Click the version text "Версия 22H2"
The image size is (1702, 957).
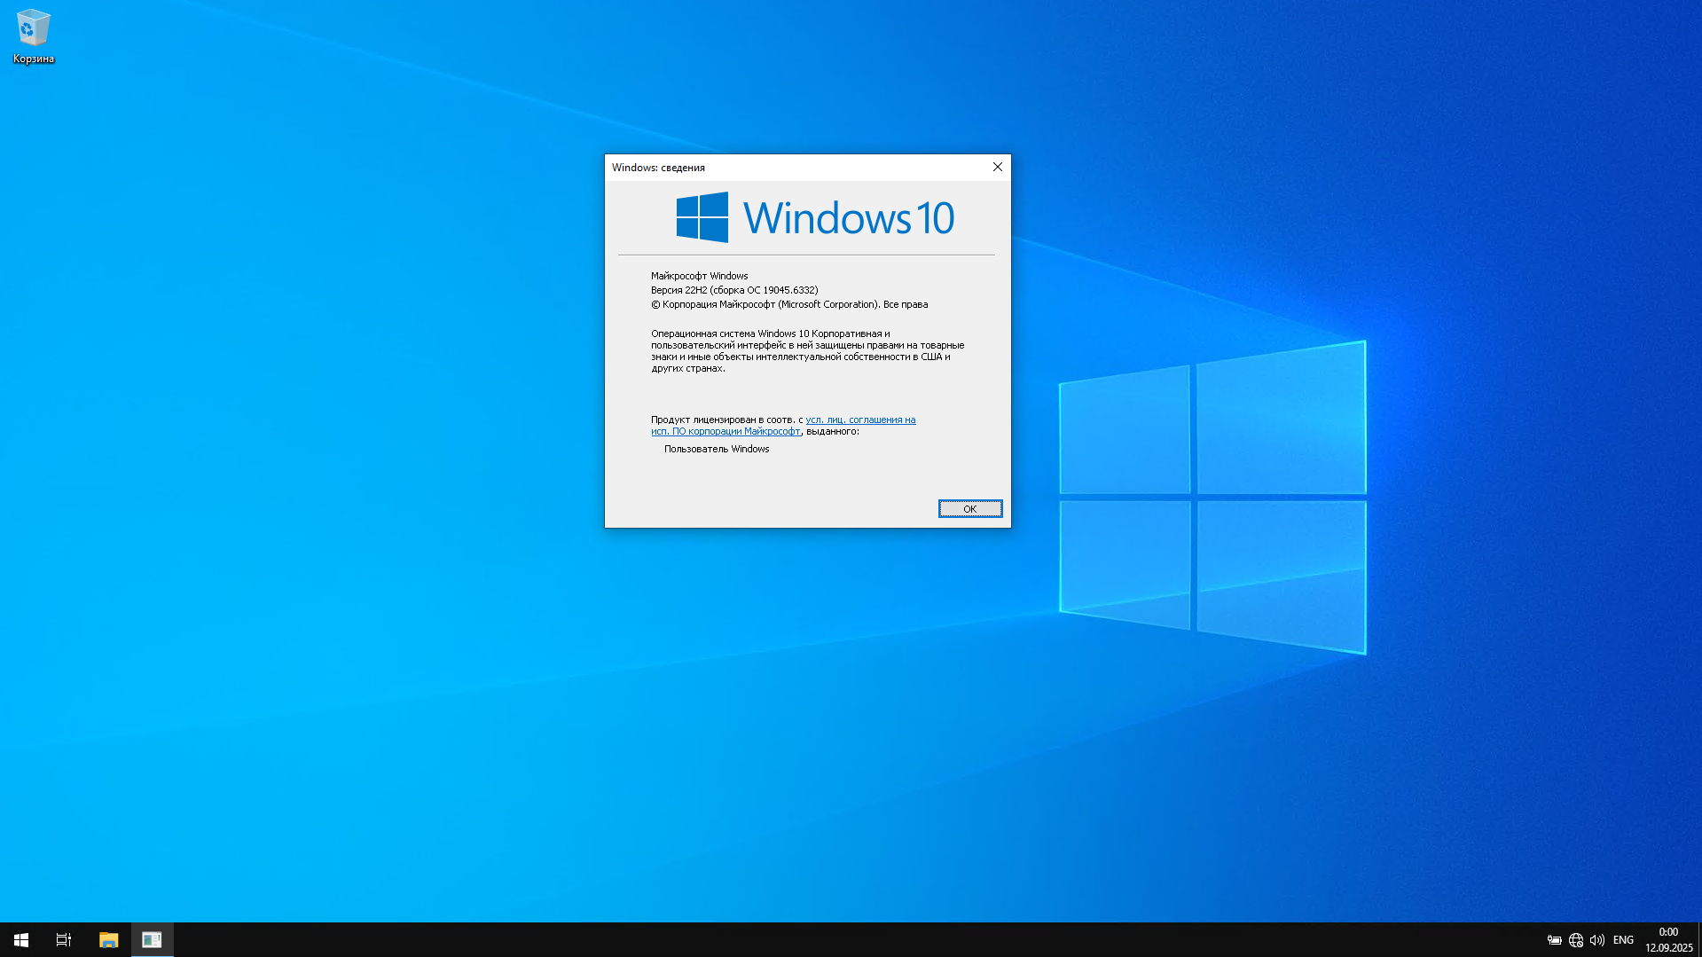pos(679,290)
